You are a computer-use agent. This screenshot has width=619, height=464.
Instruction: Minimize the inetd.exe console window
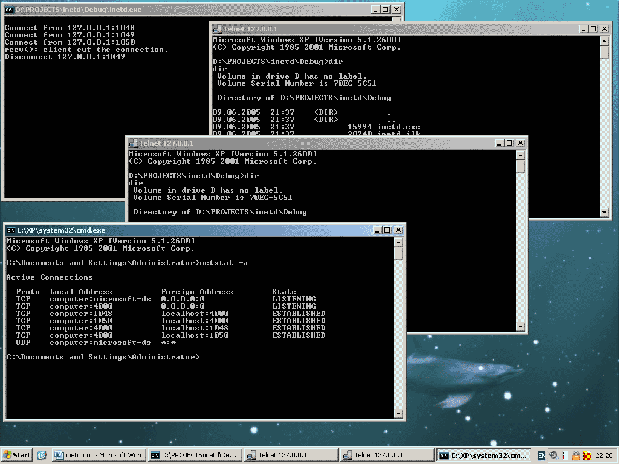tap(375, 10)
